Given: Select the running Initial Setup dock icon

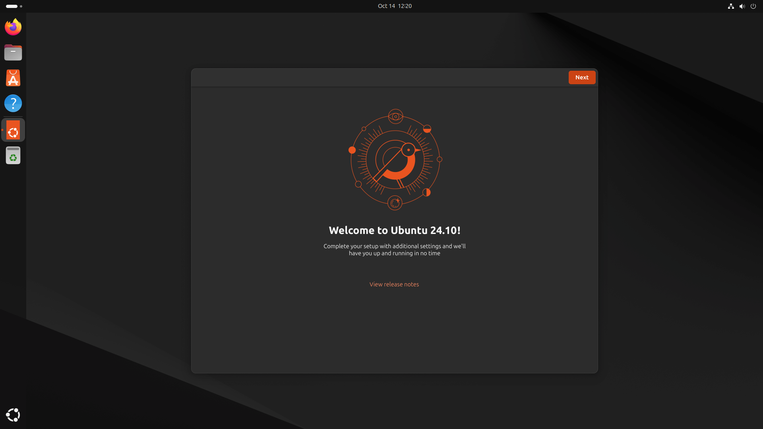Looking at the screenshot, I should coord(13,130).
